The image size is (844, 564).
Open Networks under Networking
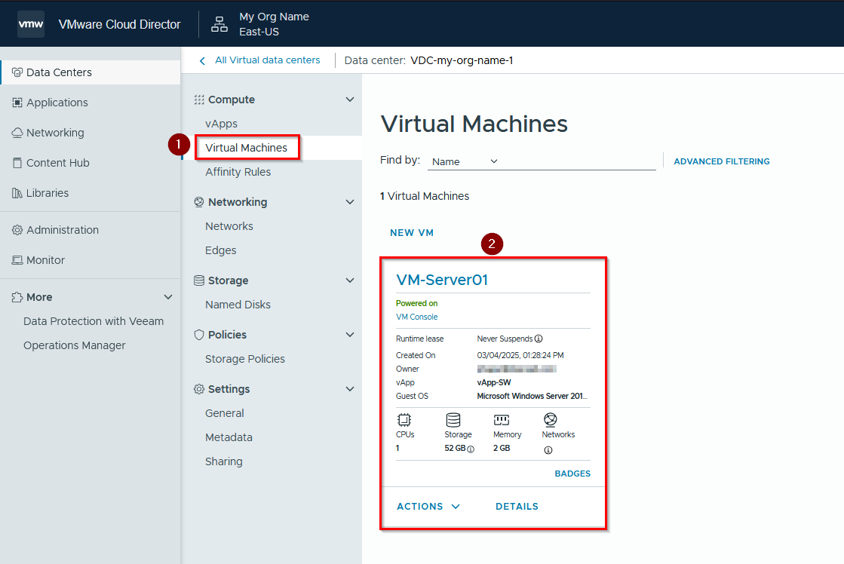point(229,226)
